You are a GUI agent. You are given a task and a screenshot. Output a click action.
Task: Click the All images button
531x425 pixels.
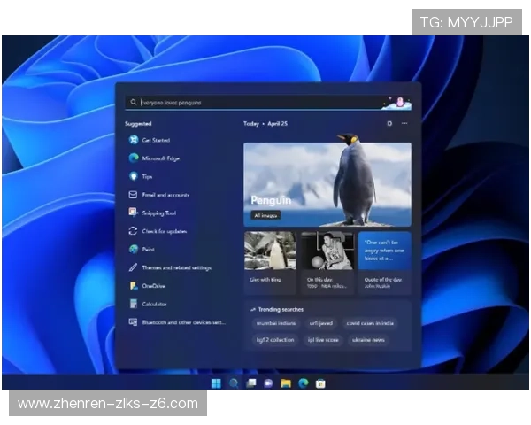tap(266, 215)
